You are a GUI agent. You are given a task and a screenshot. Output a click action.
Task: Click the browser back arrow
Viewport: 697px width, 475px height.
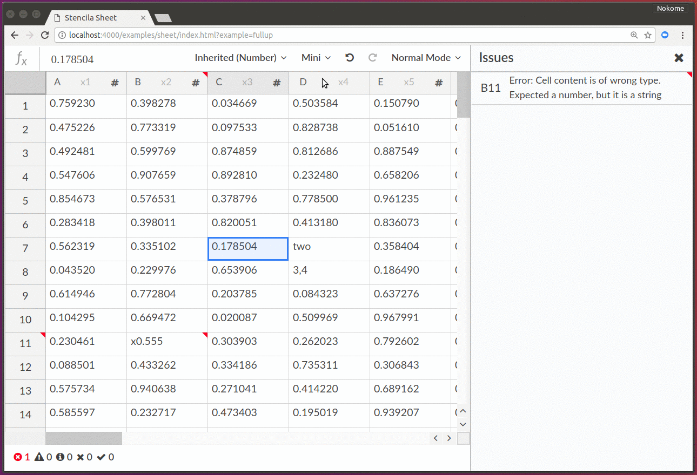[x=15, y=35]
